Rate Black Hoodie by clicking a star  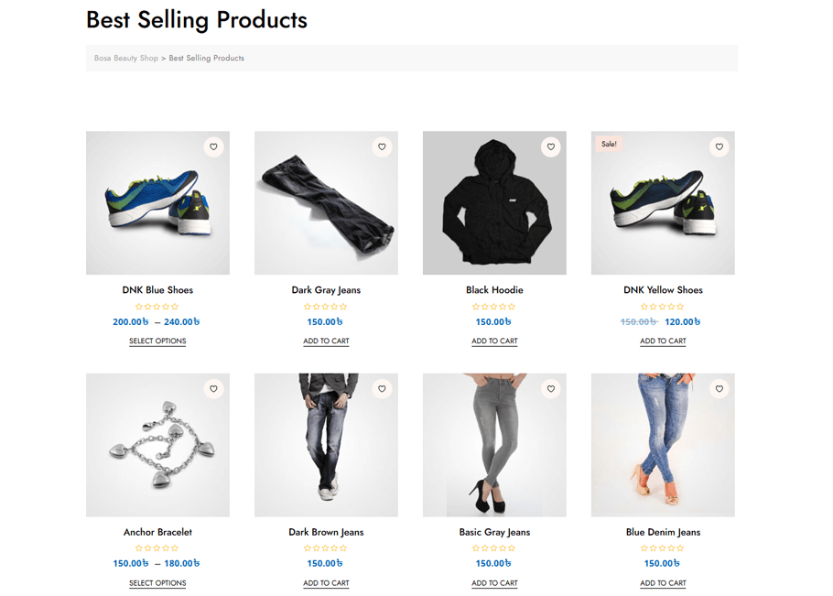pyautogui.click(x=494, y=306)
